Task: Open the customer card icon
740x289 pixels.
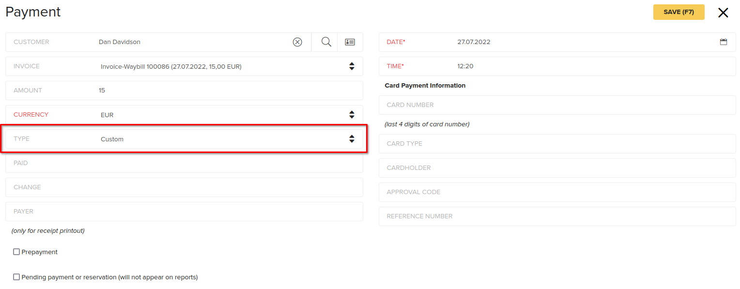Action: tap(350, 42)
